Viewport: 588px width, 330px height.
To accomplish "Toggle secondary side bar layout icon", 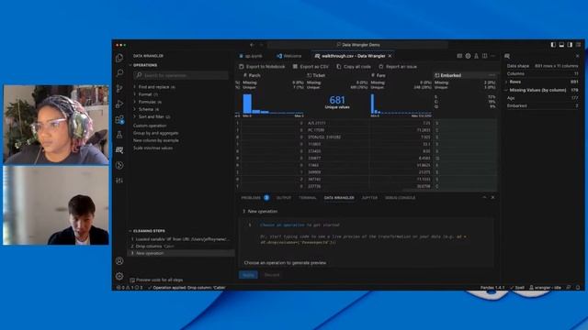I will (570, 45).
